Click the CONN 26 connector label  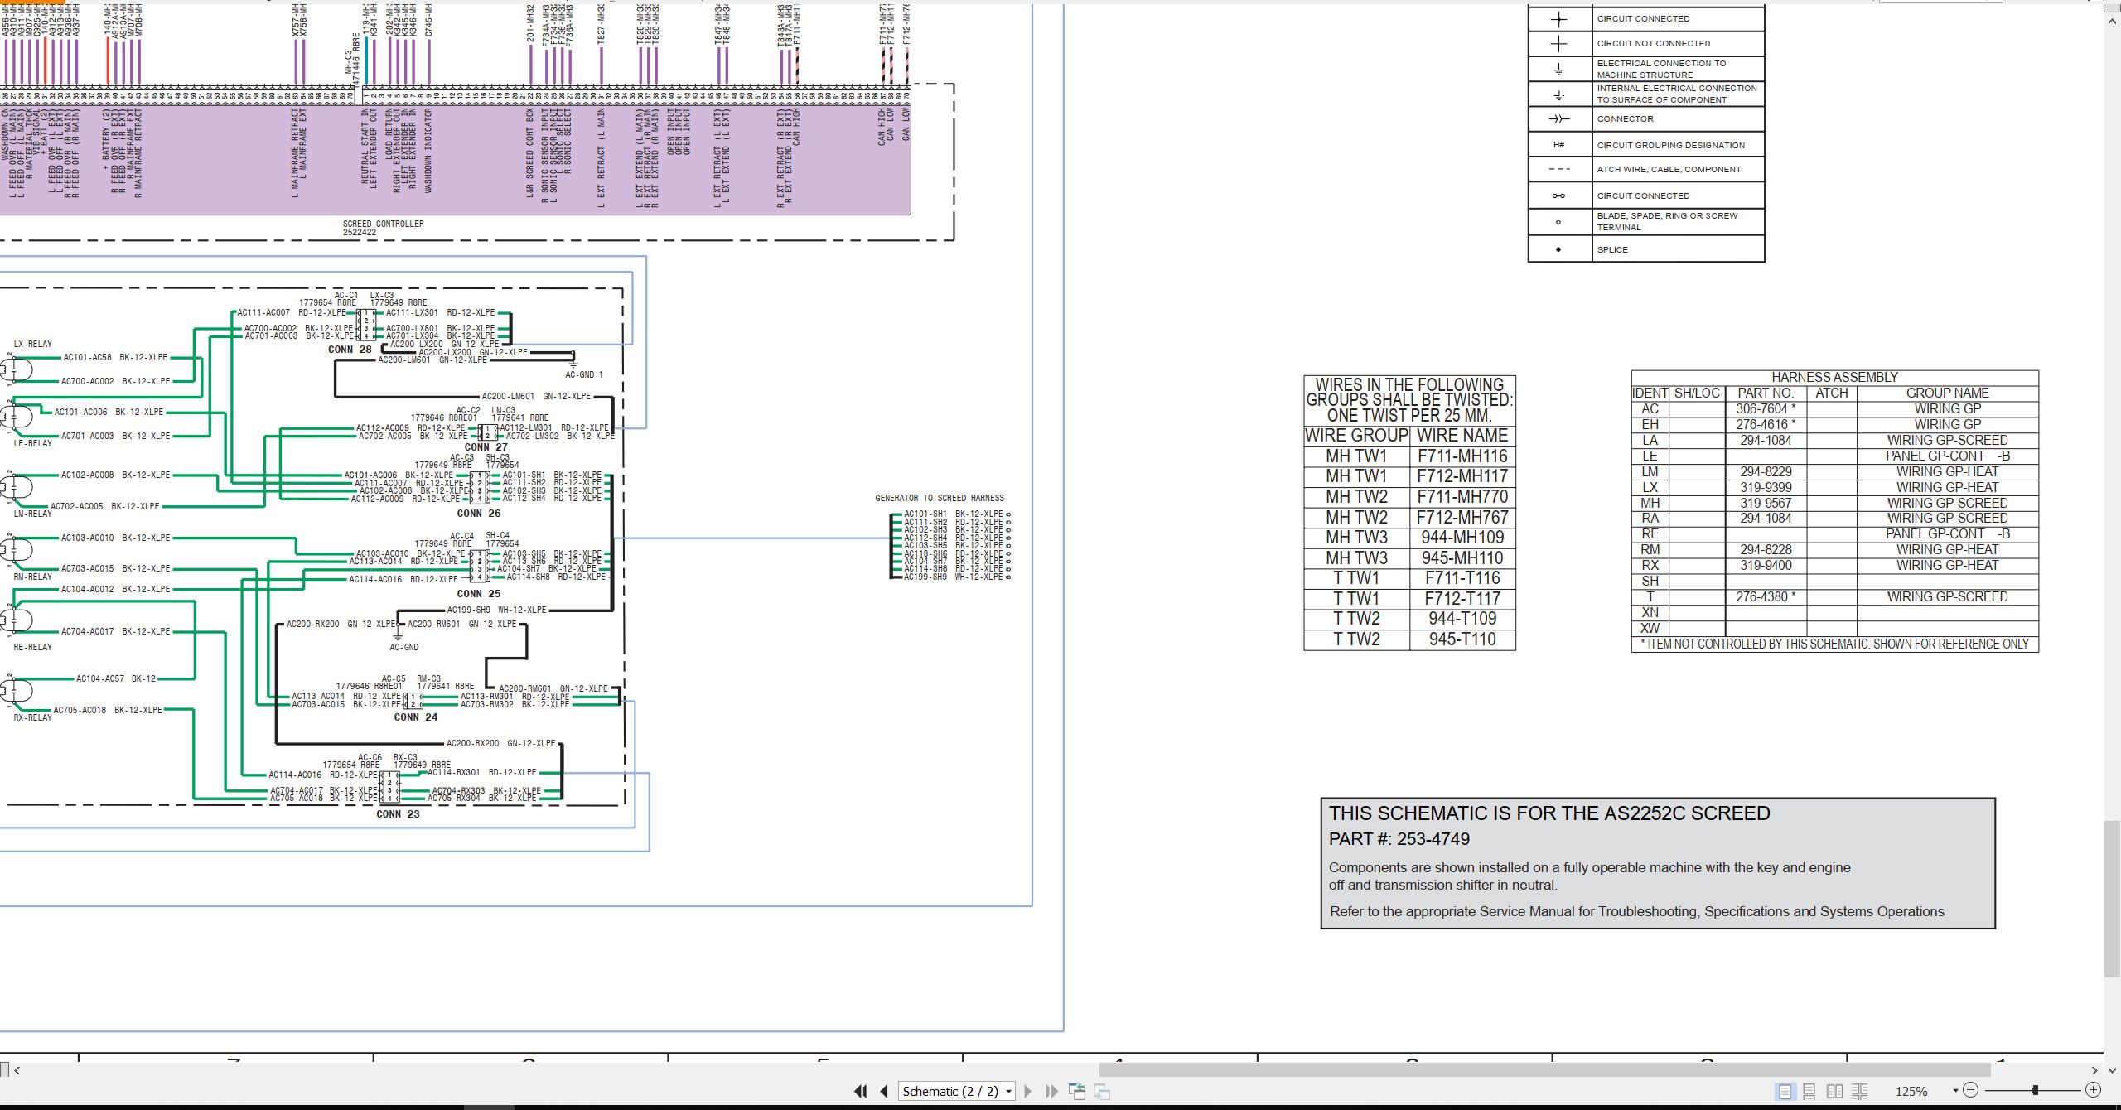click(479, 514)
